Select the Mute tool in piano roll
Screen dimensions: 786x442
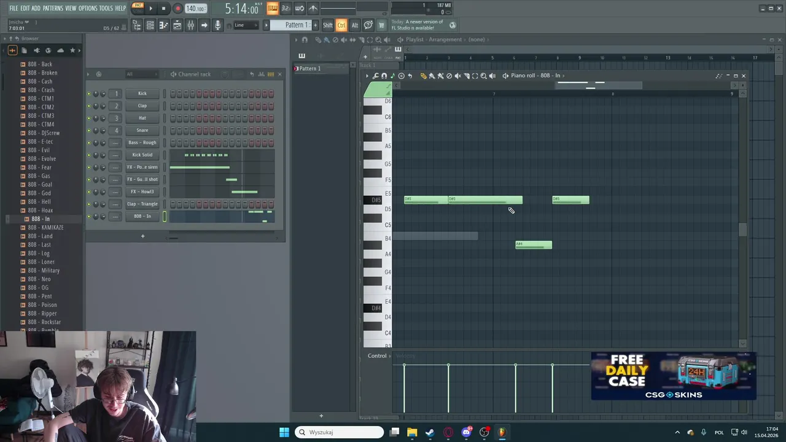click(457, 76)
